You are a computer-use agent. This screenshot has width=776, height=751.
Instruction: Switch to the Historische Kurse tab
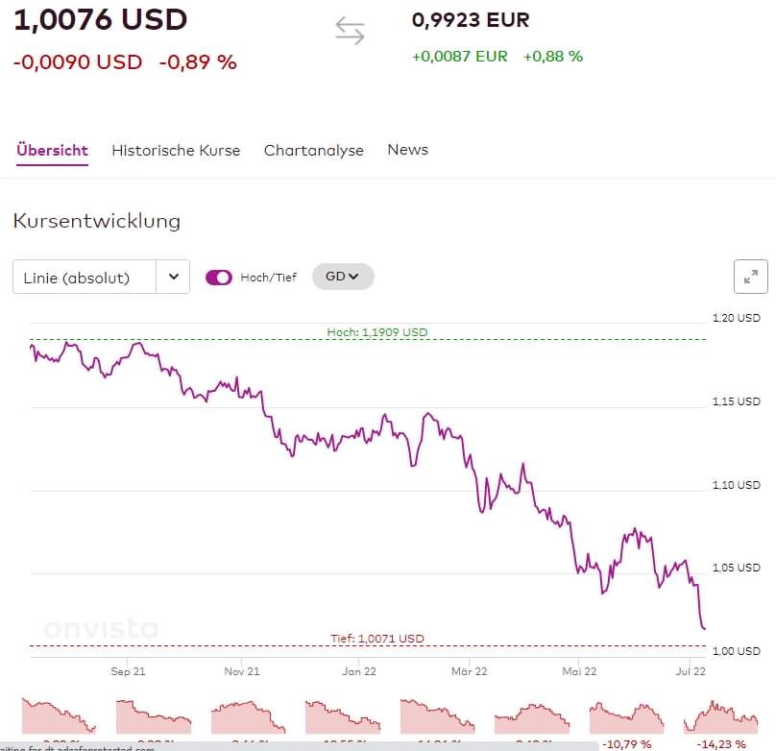[x=176, y=151]
